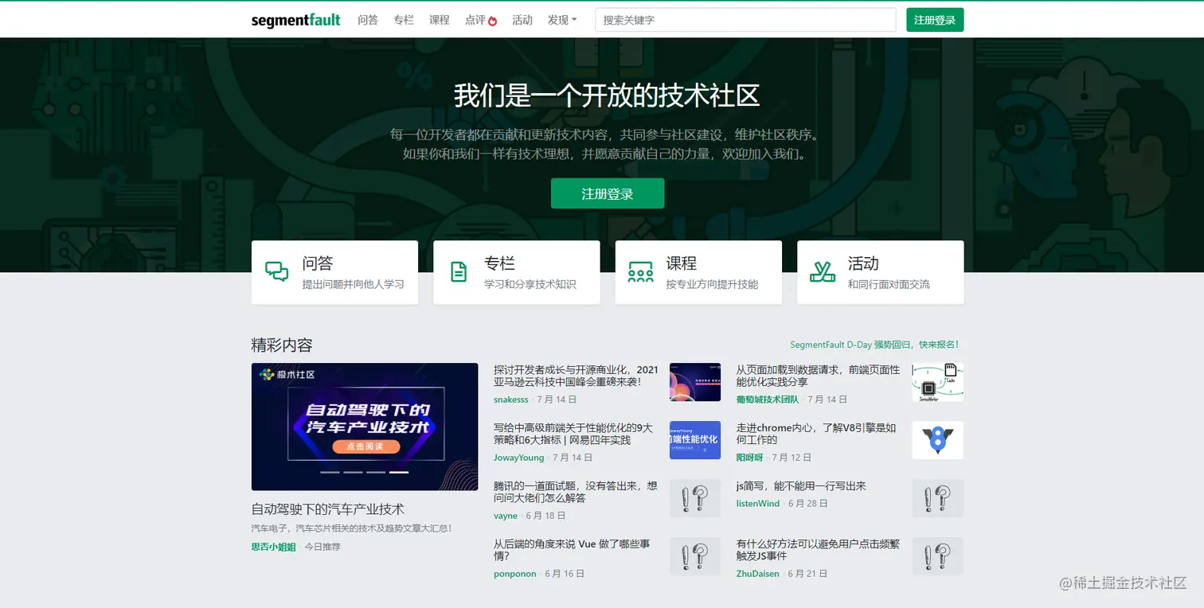The image size is (1204, 608).
Task: Open the 自动驾驶下的汽车产业技术 banner image
Action: (x=365, y=427)
